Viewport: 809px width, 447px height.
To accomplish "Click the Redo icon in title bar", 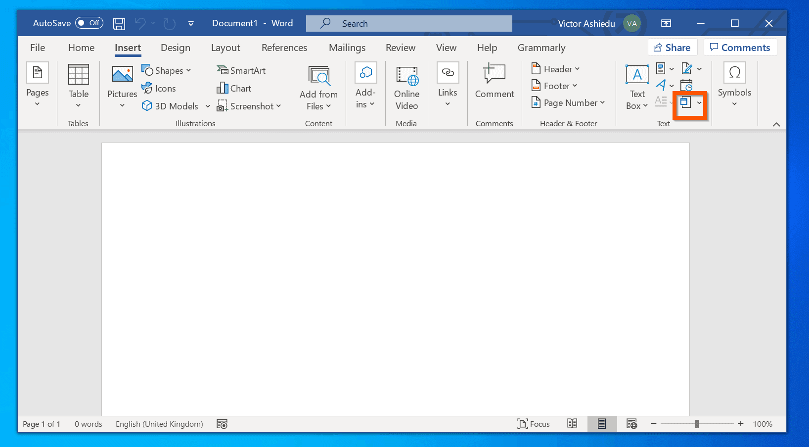I will pyautogui.click(x=170, y=23).
